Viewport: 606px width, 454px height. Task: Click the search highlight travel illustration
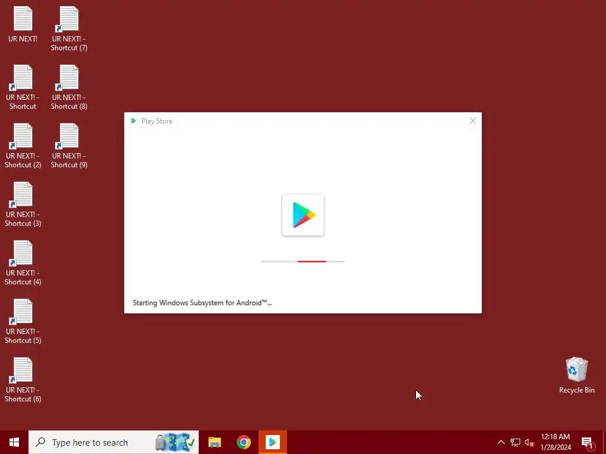click(175, 442)
